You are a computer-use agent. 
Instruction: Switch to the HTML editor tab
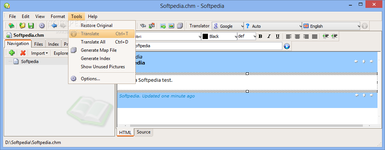(x=125, y=132)
